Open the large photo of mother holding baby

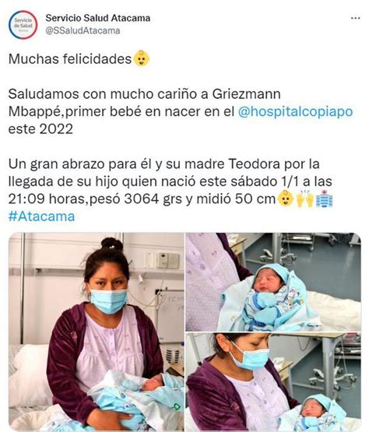coord(97,332)
